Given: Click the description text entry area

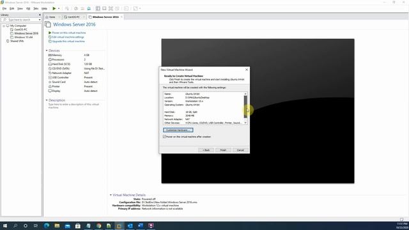Looking at the screenshot, I should tap(74, 105).
